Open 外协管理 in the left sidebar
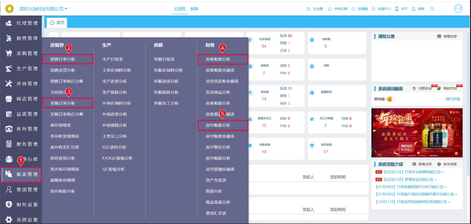471x224 pixels. tap(22, 84)
